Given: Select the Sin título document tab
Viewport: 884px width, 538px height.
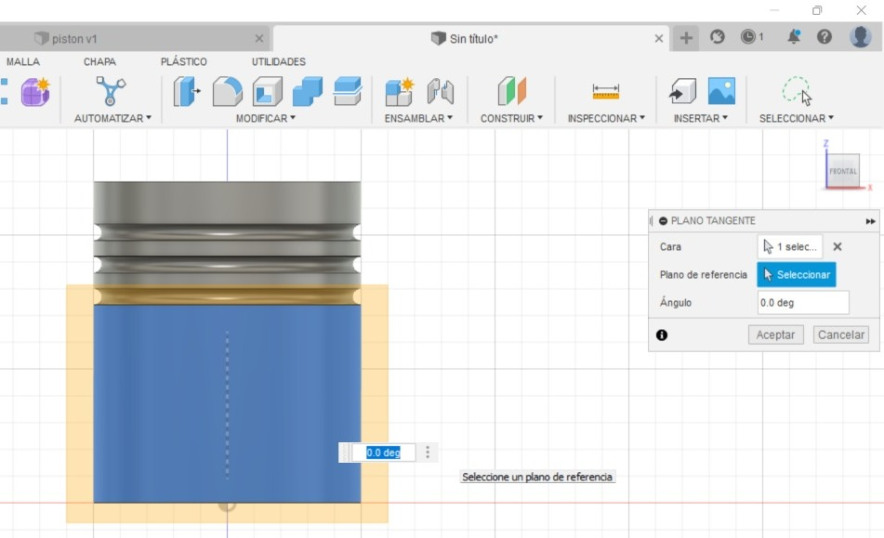Looking at the screenshot, I should [465, 38].
